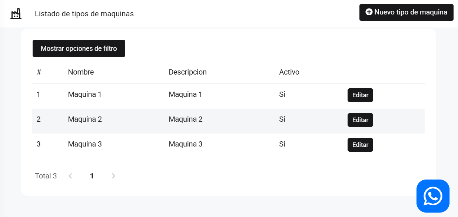The height and width of the screenshot is (217, 458).
Task: Click the Maquina 3 description cell
Action: pyautogui.click(x=186, y=144)
